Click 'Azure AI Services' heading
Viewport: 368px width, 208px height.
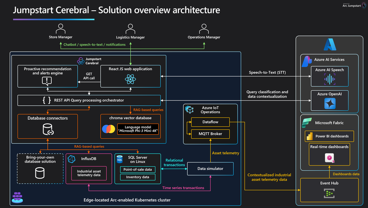click(x=329, y=60)
